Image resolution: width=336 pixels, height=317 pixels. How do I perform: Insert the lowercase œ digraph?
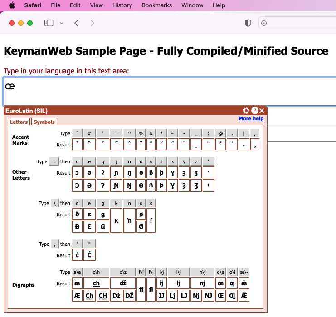(220, 283)
